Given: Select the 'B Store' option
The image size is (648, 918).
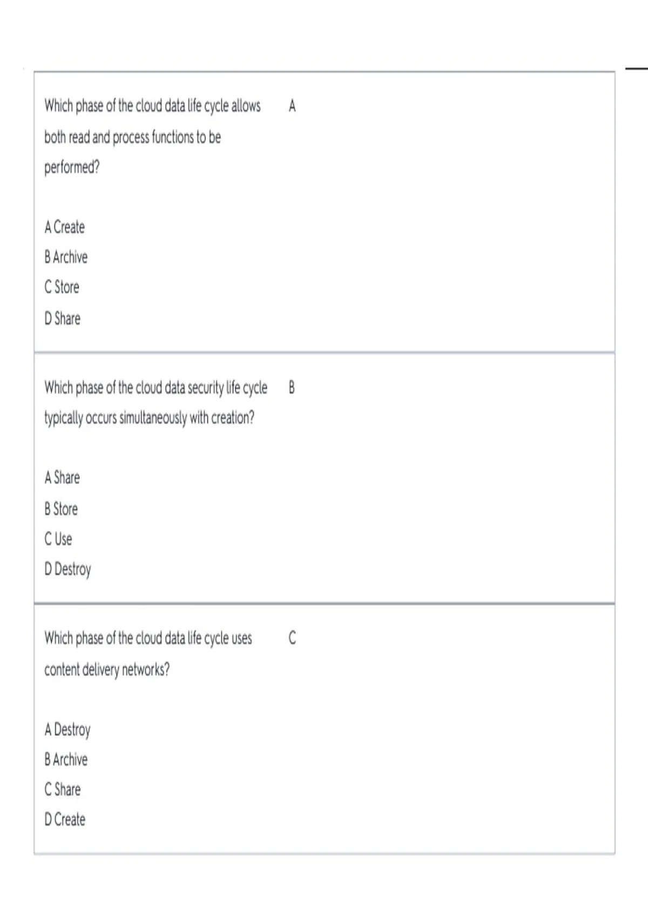Looking at the screenshot, I should point(61,509).
